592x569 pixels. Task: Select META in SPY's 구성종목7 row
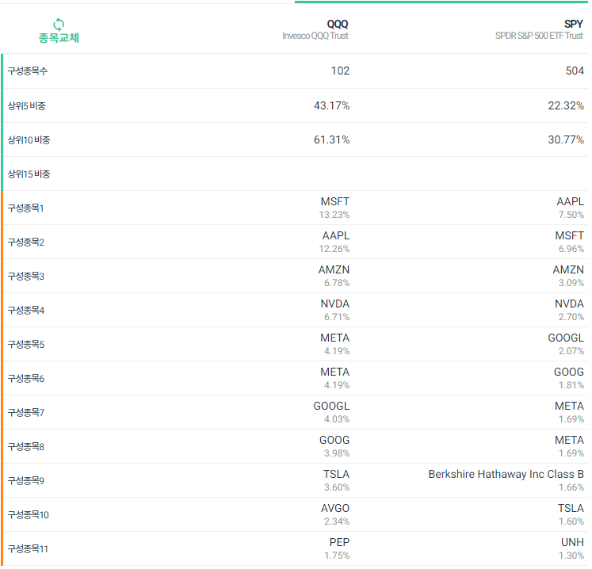click(569, 407)
